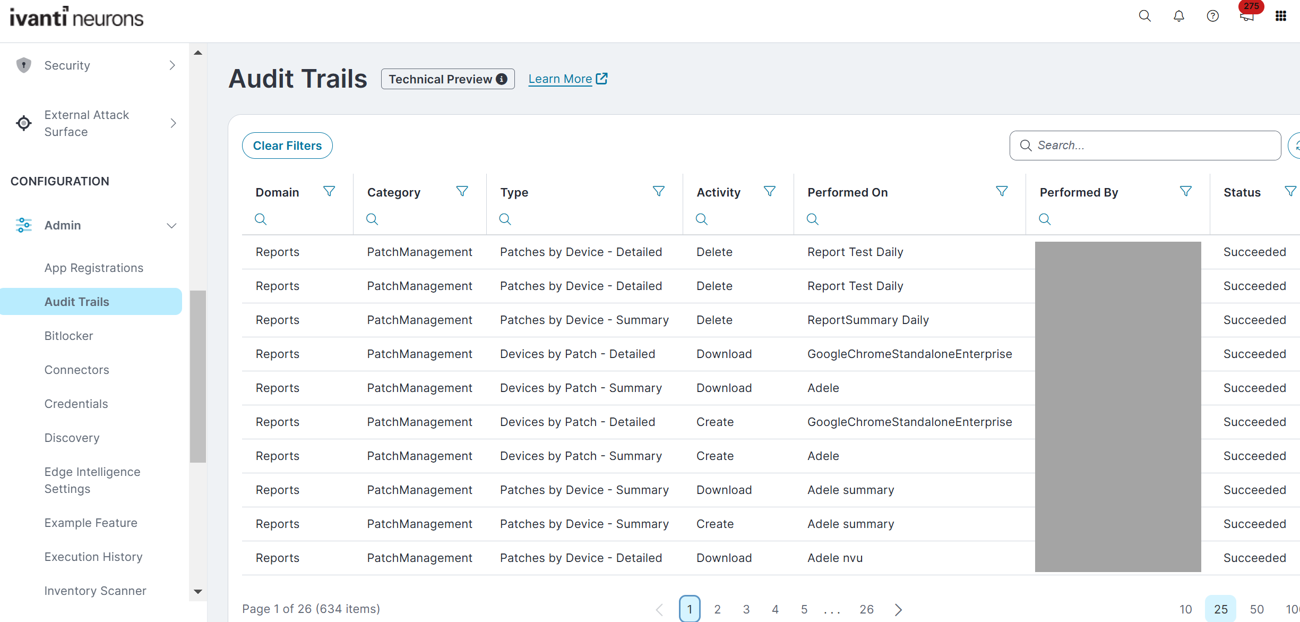Viewport: 1300px width, 622px height.
Task: Set page size to 25
Action: [1221, 609]
